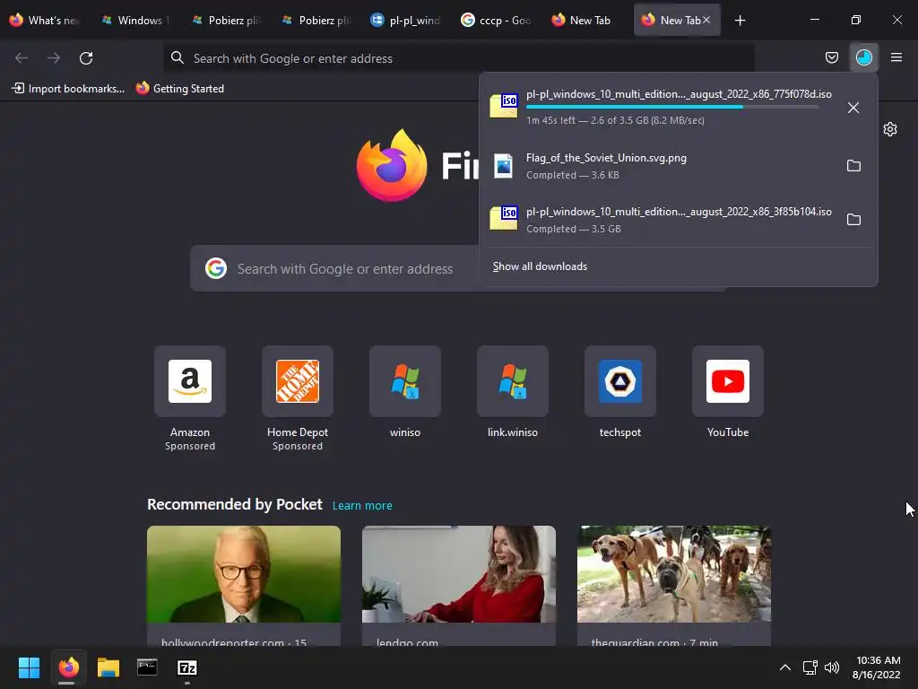Switch to the What's new tab
The height and width of the screenshot is (689, 918).
[45, 21]
